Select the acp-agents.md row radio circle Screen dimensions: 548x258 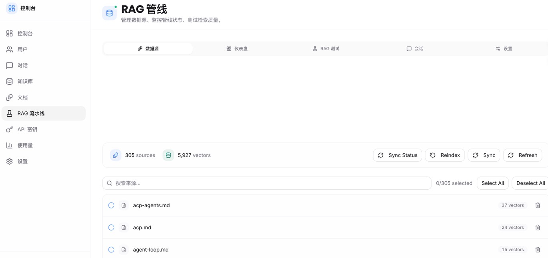tap(111, 205)
